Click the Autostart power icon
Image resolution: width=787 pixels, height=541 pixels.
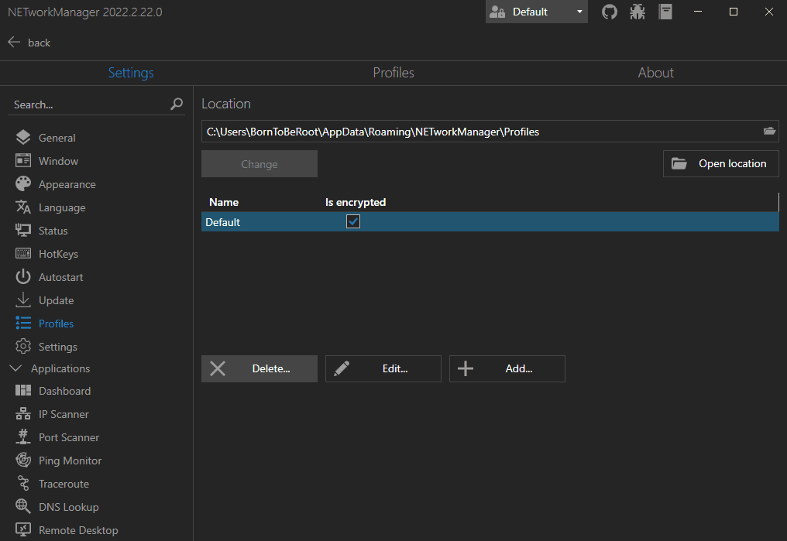pos(23,277)
